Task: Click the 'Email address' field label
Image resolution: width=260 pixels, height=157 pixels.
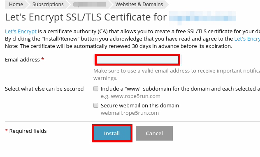Action: click(22, 60)
